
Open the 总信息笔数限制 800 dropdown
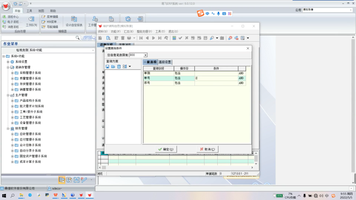[145, 55]
